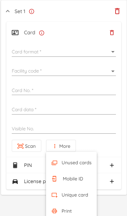Click the info icon next to Set 1
The width and height of the screenshot is (127, 216).
coord(32,11)
